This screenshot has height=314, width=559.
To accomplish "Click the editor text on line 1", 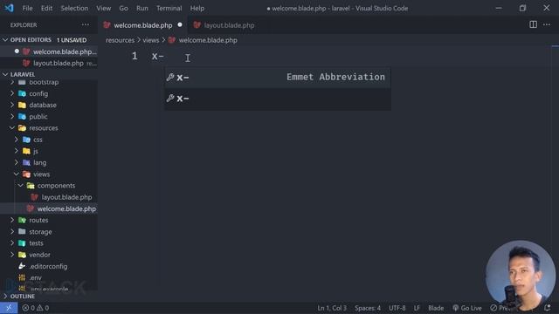I will pos(158,56).
